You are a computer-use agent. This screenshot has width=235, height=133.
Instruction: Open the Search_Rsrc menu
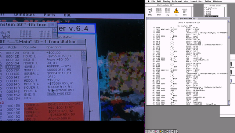(x=196, y=1)
